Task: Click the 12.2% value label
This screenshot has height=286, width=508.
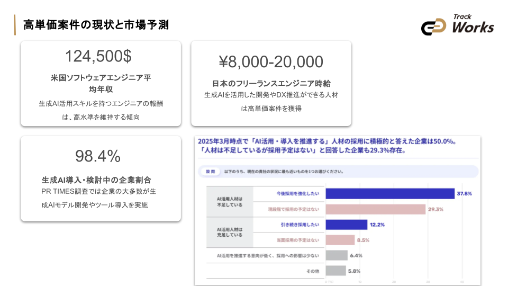Action: coord(377,225)
